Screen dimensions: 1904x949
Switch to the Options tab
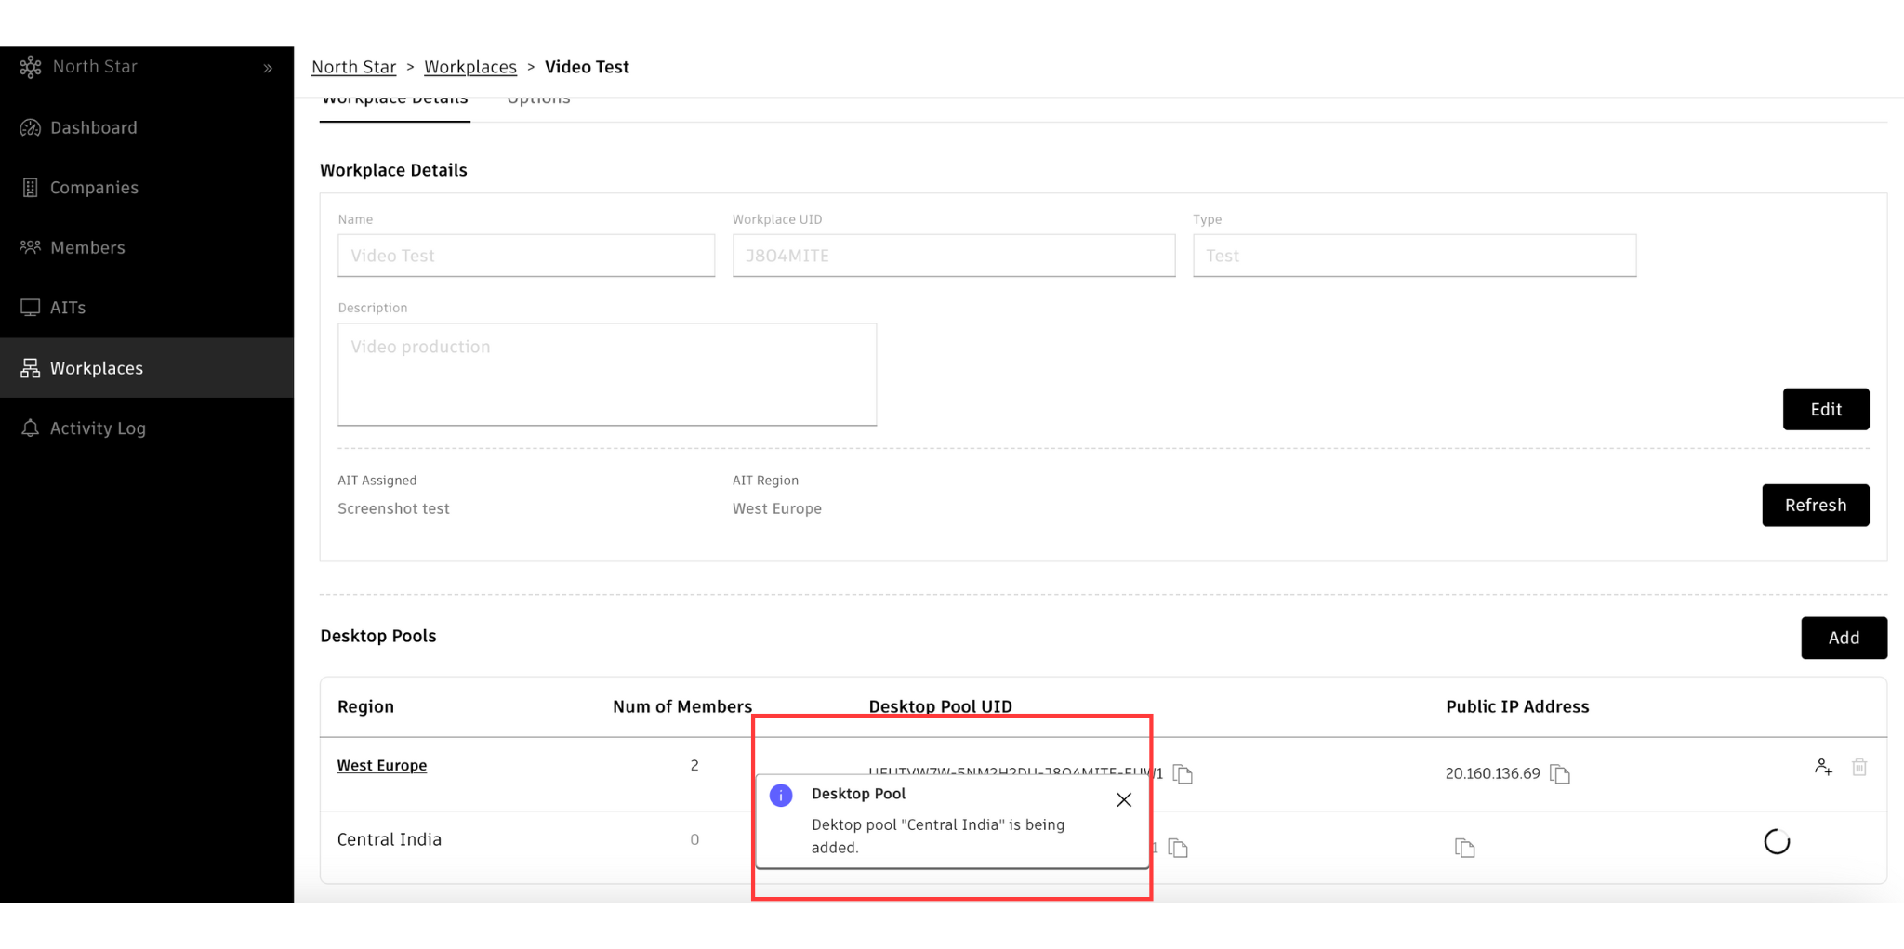(538, 100)
